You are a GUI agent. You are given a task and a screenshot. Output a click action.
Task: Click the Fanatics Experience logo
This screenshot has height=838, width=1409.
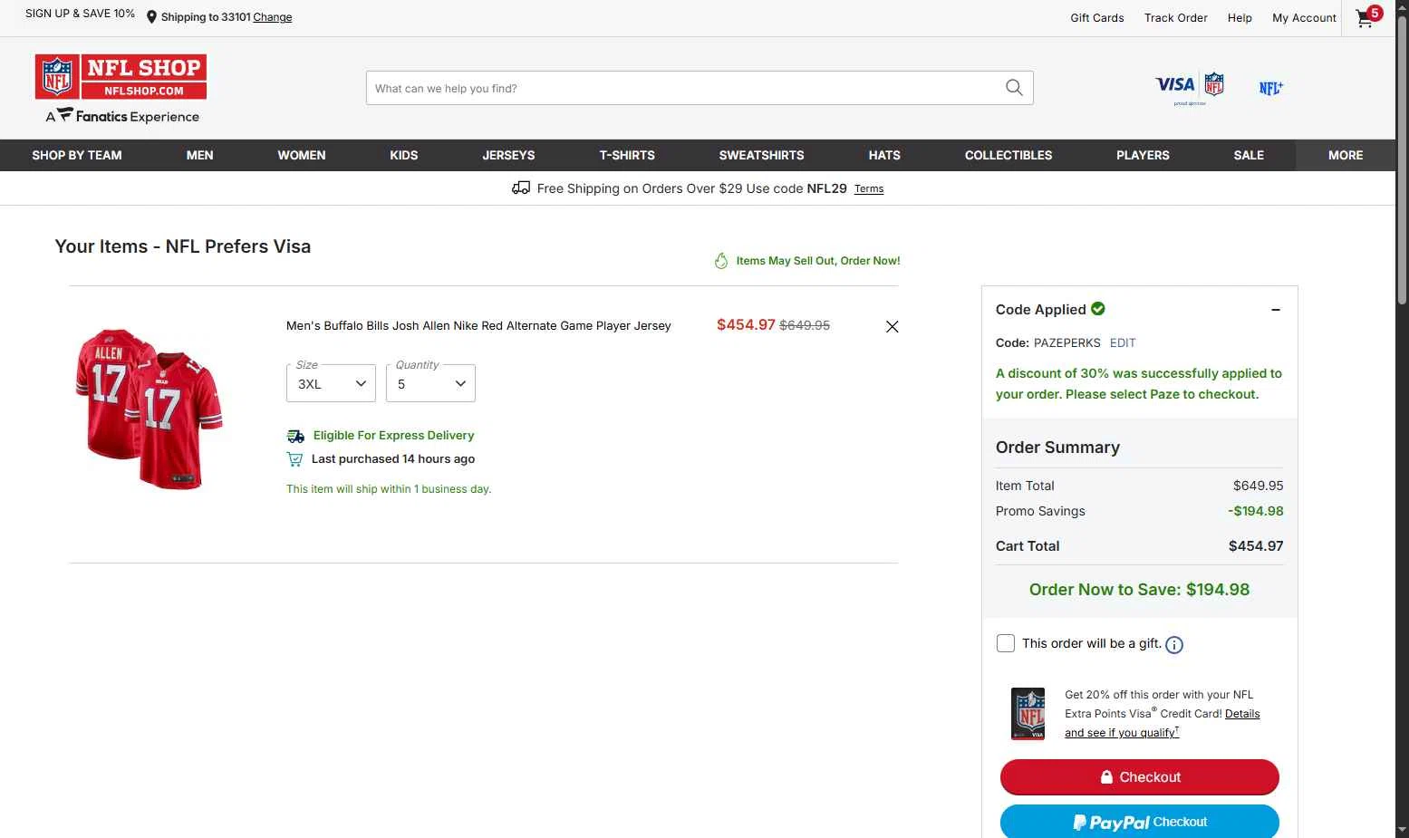(122, 116)
